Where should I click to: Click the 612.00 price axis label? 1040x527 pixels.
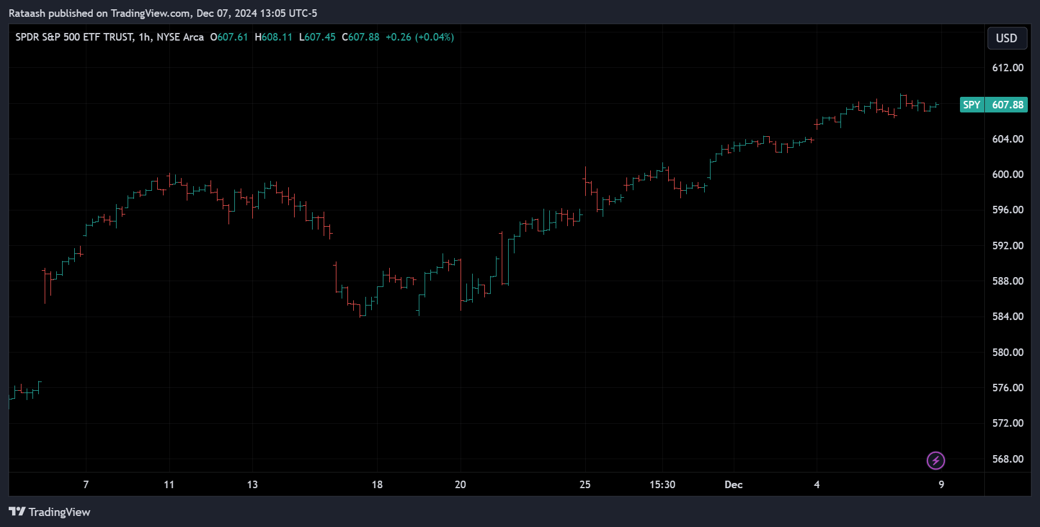pyautogui.click(x=1008, y=68)
